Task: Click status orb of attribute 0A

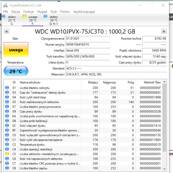Action: [7, 116]
